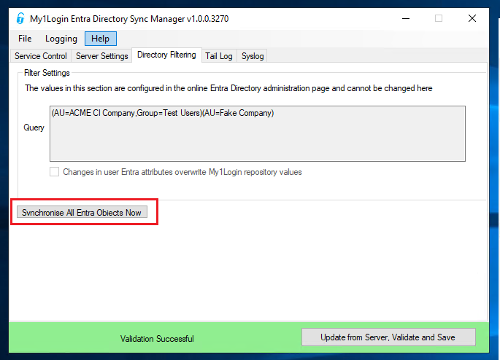Close the Sync Manager window
500x360 pixels.
click(x=472, y=18)
